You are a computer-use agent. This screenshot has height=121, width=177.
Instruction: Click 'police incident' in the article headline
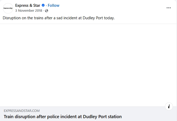[62, 116]
